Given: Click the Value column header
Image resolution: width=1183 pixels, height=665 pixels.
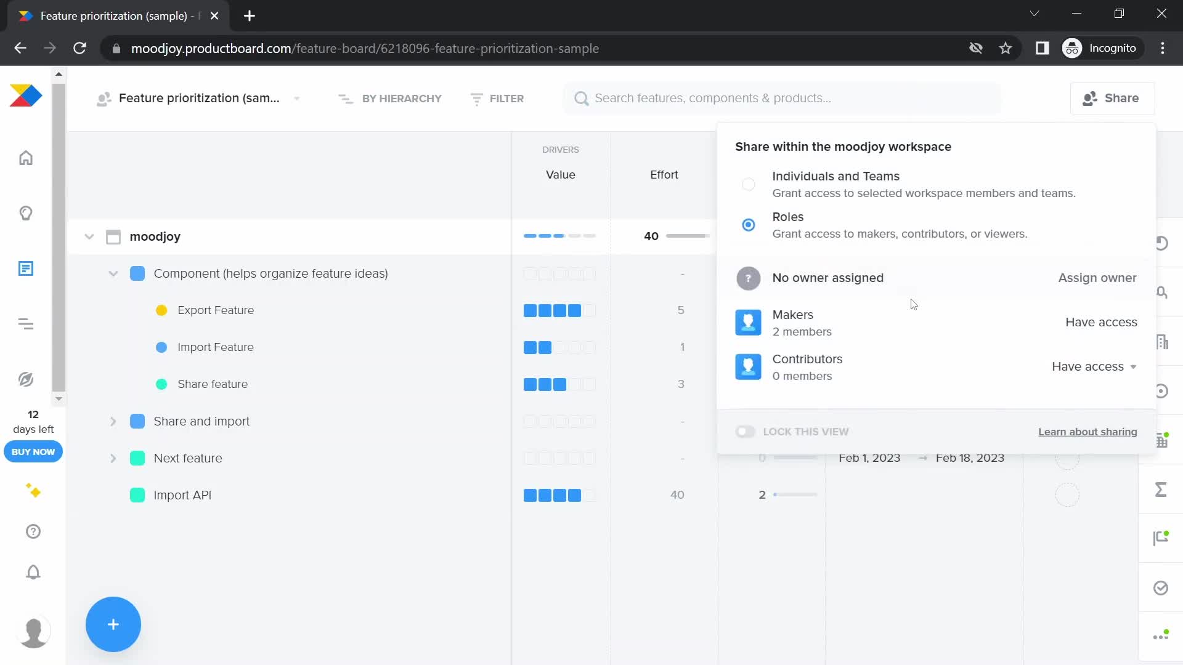Looking at the screenshot, I should tap(561, 175).
